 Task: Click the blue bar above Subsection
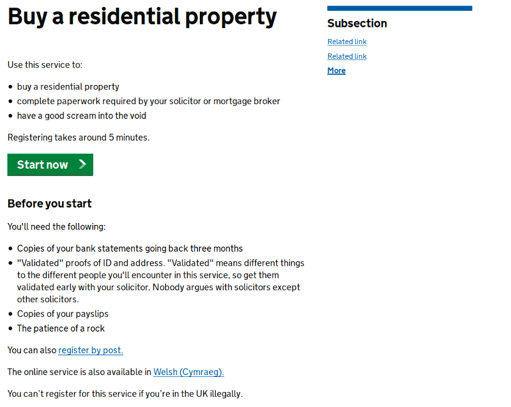click(399, 8)
